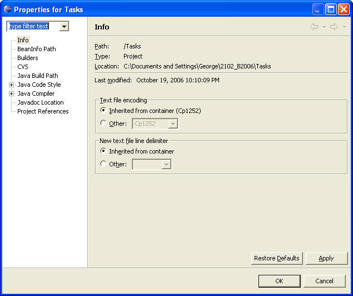Select Java Build Path in tree
Image resolution: width=353 pixels, height=296 pixels.
point(38,76)
